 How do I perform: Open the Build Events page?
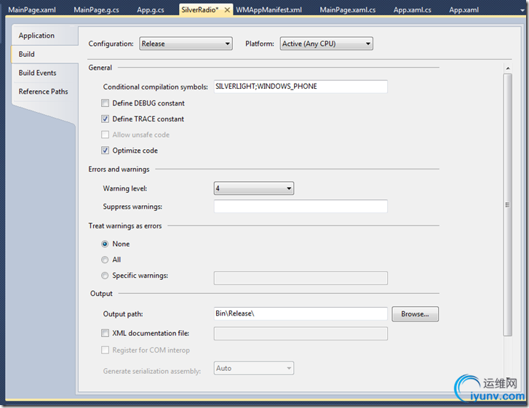(x=45, y=73)
